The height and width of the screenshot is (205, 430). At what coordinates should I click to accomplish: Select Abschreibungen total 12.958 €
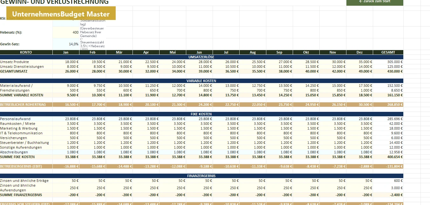click(x=388, y=152)
